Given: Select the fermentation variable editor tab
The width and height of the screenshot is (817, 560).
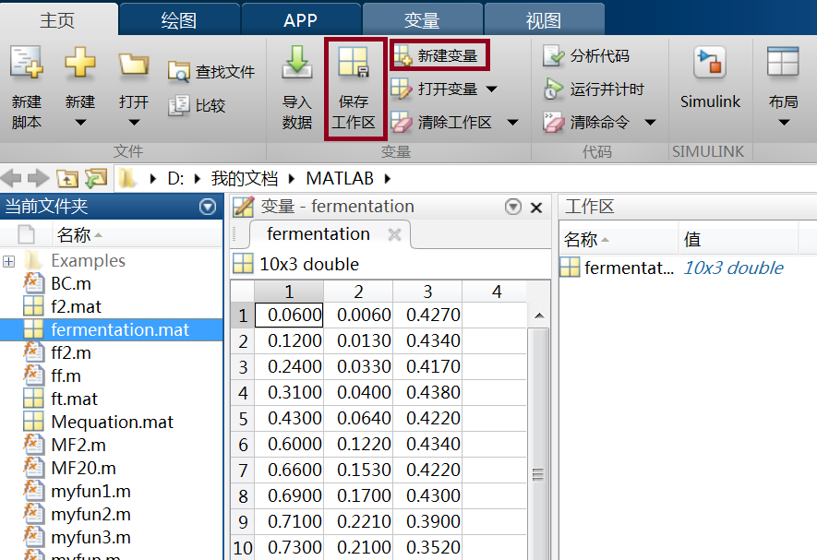Looking at the screenshot, I should tap(318, 234).
